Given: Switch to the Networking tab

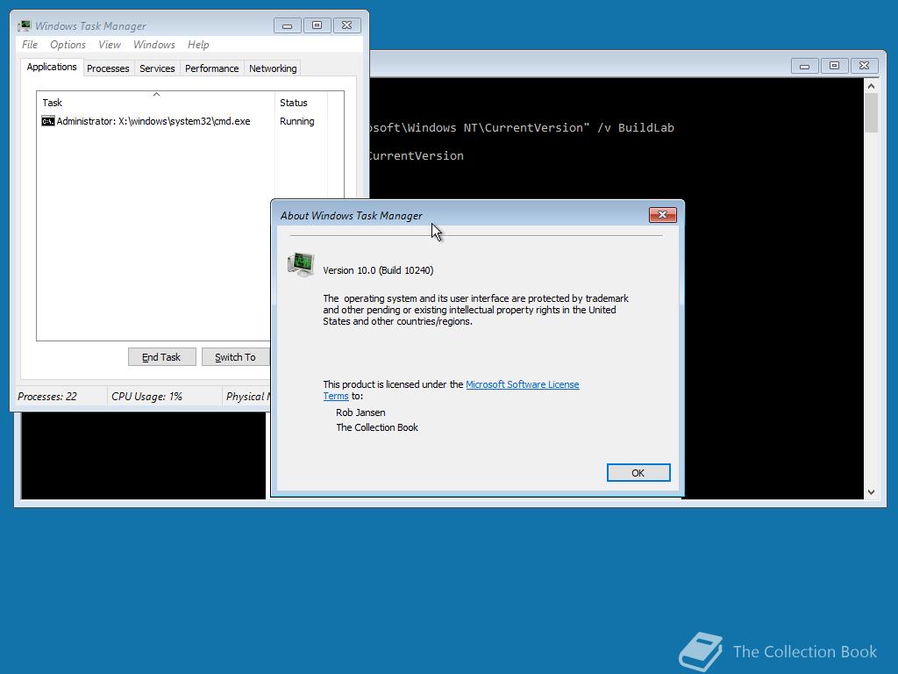Looking at the screenshot, I should click(x=273, y=68).
